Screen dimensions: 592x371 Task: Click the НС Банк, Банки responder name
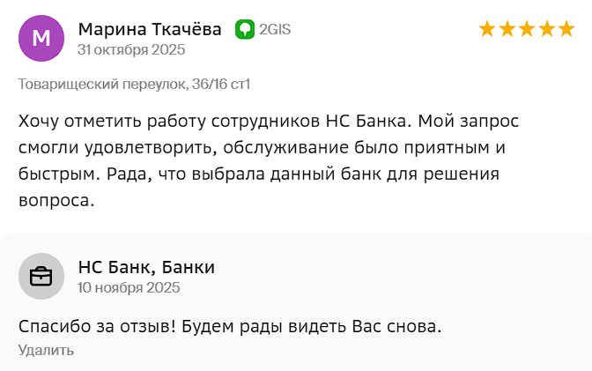tap(146, 267)
